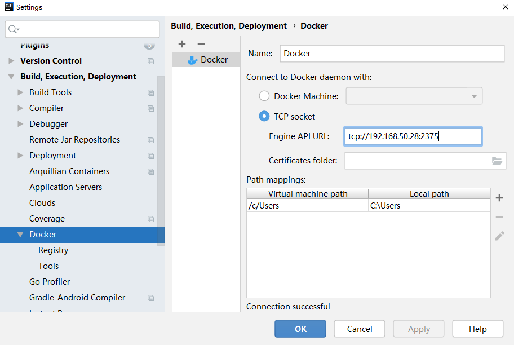This screenshot has height=345, width=514.
Task: Select Registry under Docker
Action: [53, 250]
